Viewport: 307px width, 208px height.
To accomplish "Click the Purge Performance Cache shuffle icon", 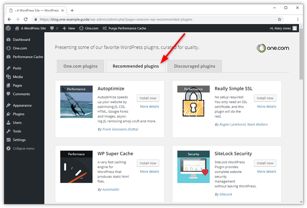I will tap(104, 28).
